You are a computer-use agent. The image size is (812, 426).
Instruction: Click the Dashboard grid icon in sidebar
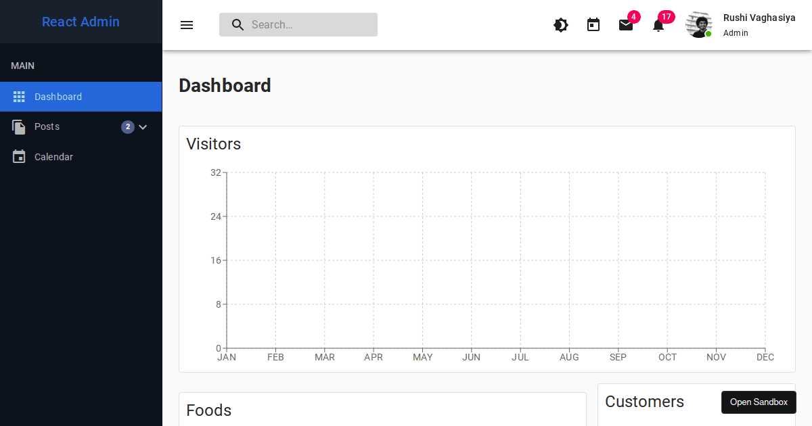(x=19, y=97)
